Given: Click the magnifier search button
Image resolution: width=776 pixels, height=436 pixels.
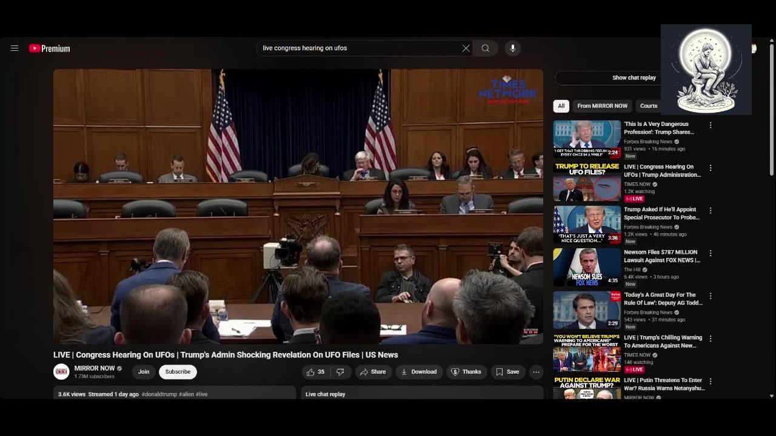Looking at the screenshot, I should (486, 48).
